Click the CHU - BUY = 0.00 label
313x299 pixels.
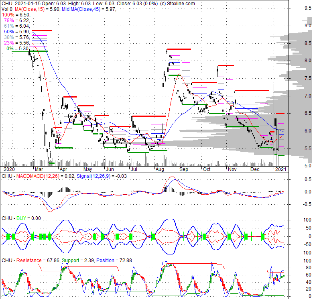click(x=21, y=218)
